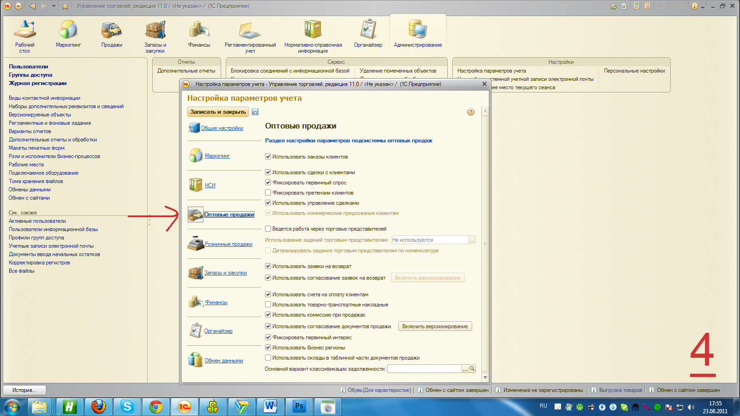
Task: Open Windows Start menu
Action: pos(12,407)
